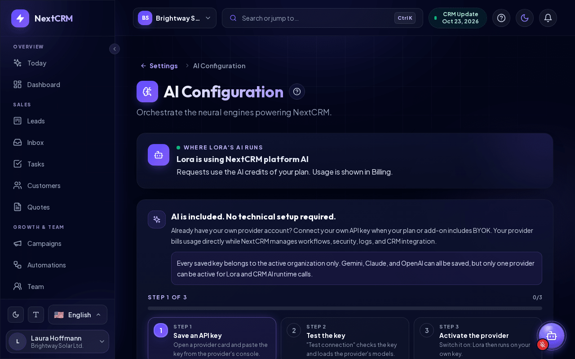This screenshot has width=575, height=359.
Task: Click the STEP 1 OF 3 label
Action: click(x=167, y=298)
